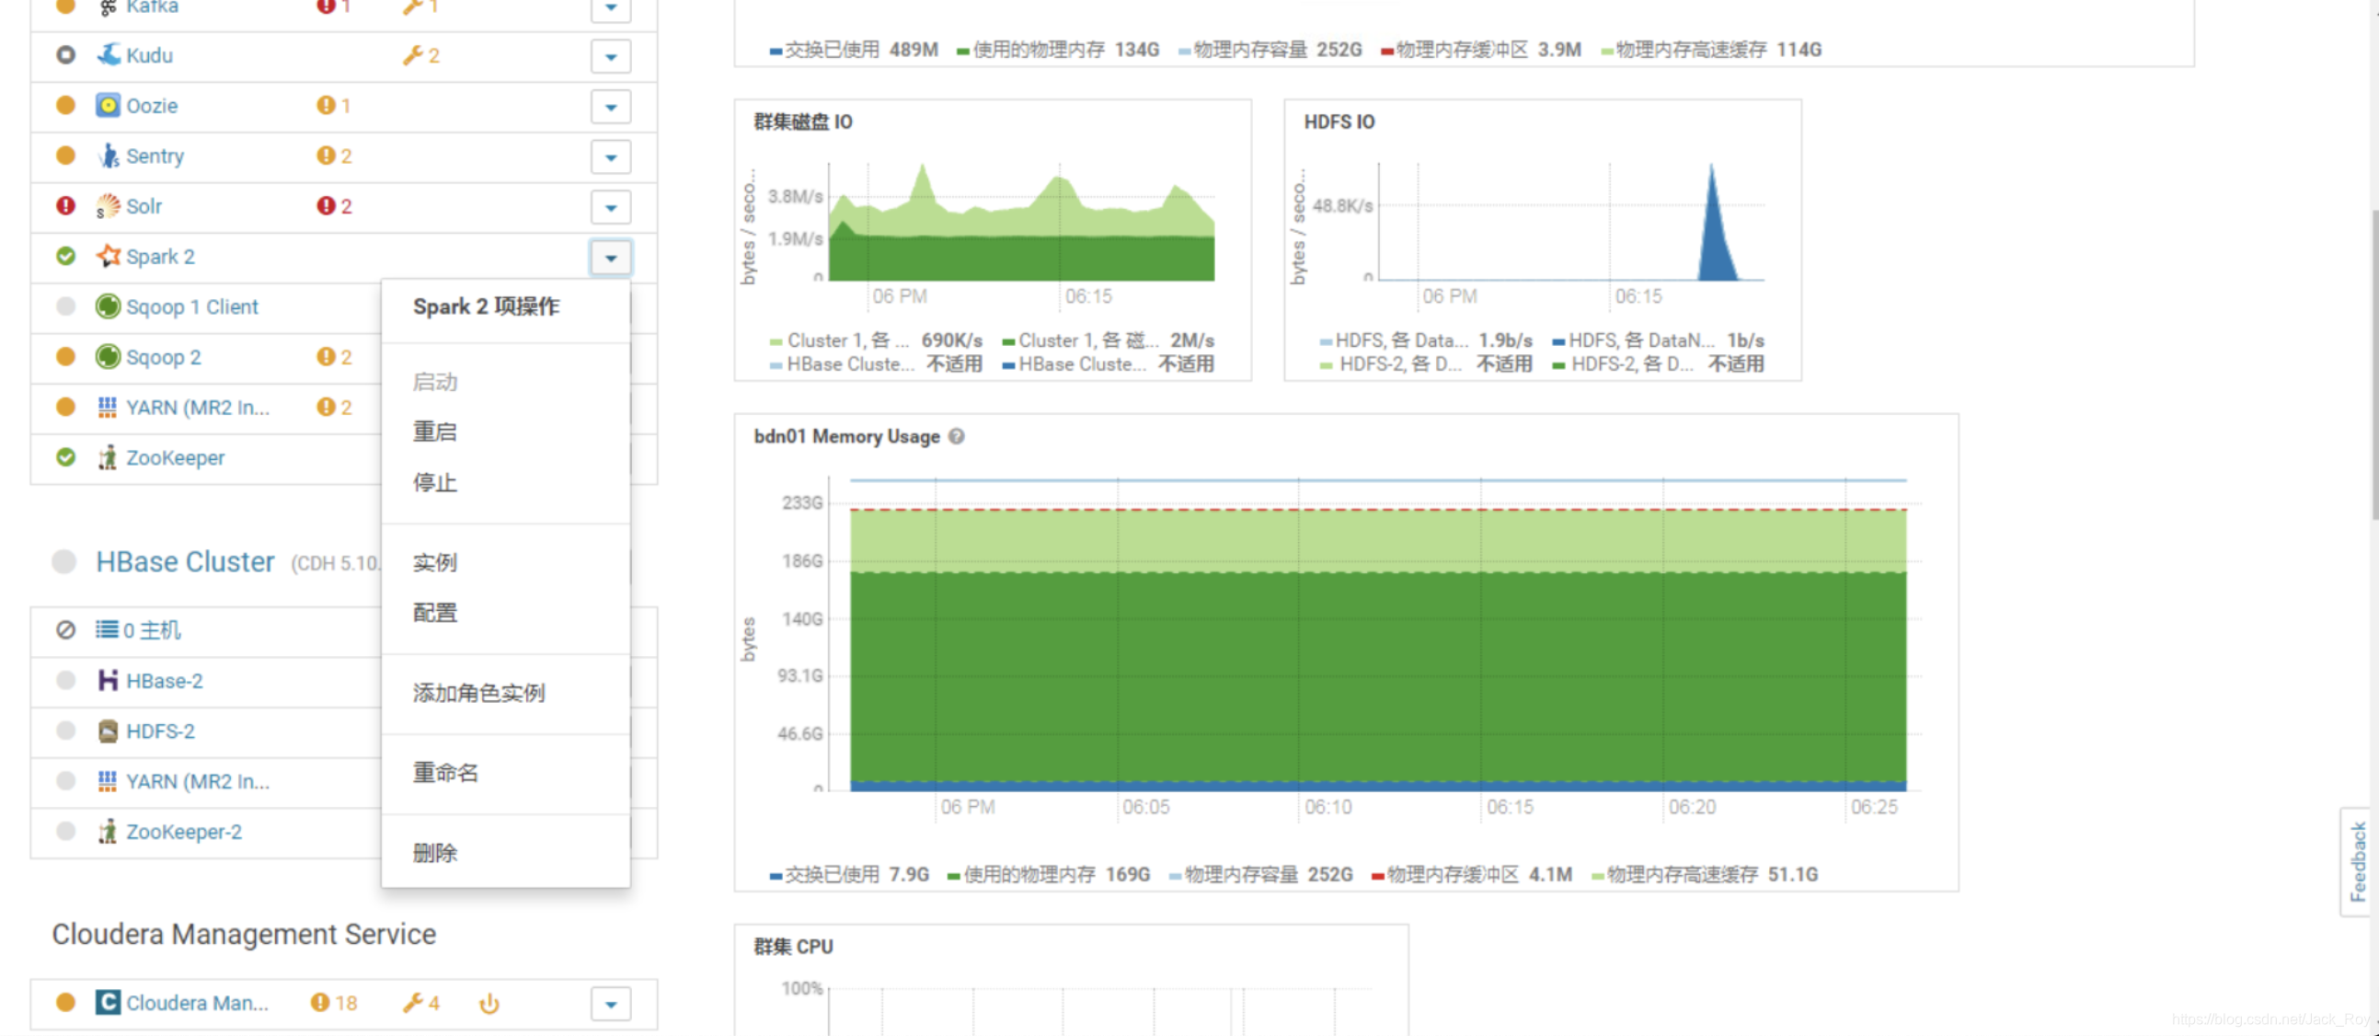Click 物理内存高速缓存 51.1G legend entry

[x=1705, y=873]
